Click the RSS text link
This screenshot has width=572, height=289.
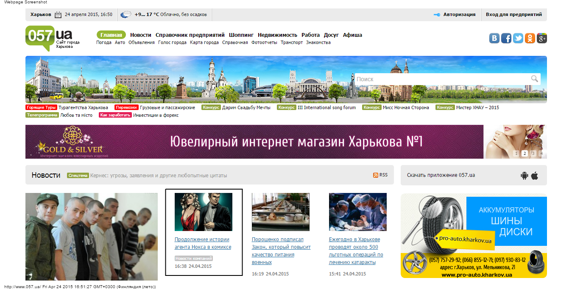383,175
